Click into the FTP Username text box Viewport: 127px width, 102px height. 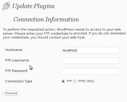(x=90, y=61)
